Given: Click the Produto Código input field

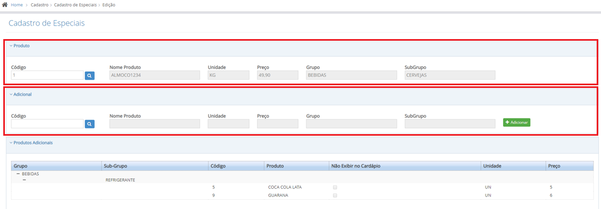Looking at the screenshot, I should pyautogui.click(x=47, y=75).
